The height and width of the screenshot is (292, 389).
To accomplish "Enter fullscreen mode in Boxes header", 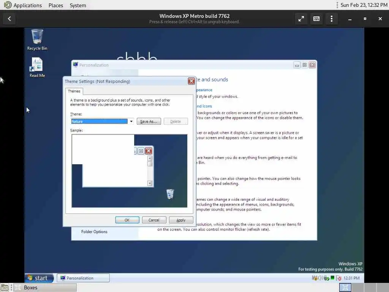I will pos(301,19).
